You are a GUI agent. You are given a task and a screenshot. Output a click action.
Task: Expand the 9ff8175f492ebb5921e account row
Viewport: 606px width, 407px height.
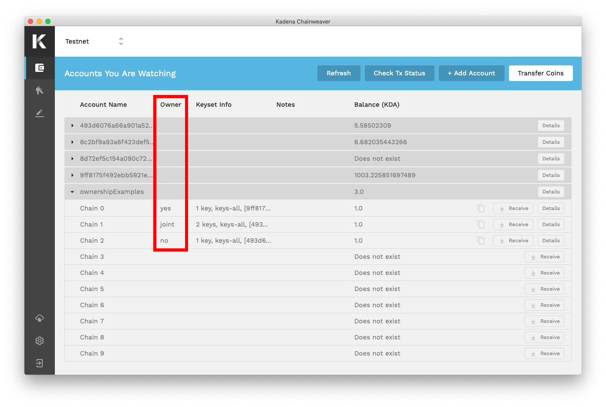[72, 175]
